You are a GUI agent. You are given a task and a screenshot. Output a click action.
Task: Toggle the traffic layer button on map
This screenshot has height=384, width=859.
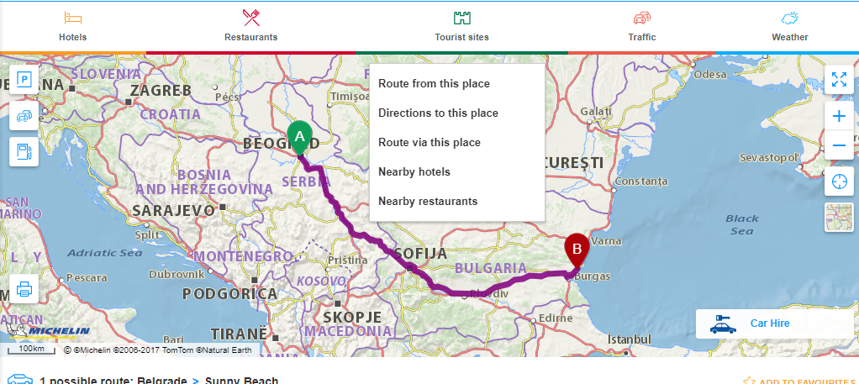(x=24, y=116)
